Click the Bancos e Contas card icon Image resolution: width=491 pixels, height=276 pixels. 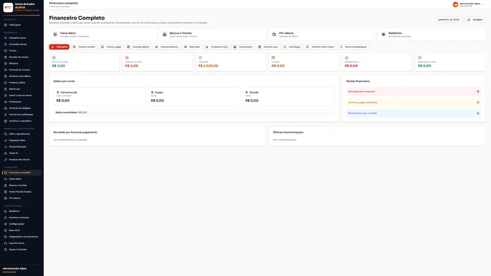(164, 34)
